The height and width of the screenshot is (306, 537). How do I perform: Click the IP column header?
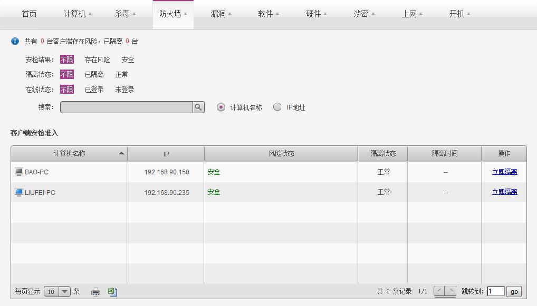166,153
